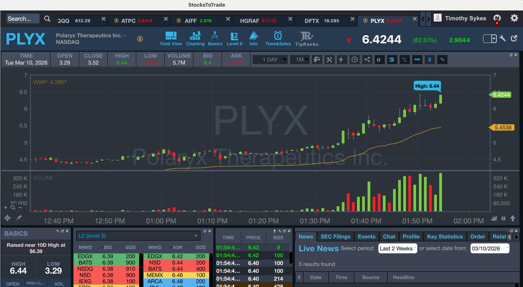Click the bar chart icon beside save icon
Screen dimensions: 523x287
(495, 218)
